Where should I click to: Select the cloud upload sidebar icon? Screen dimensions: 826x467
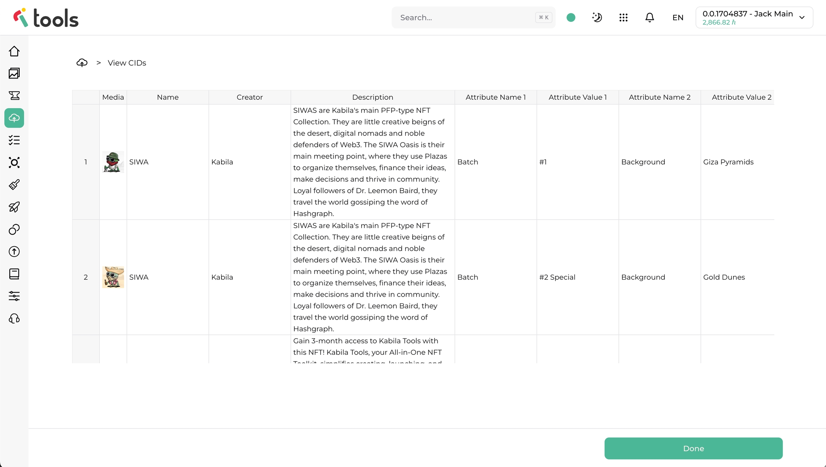tap(14, 118)
